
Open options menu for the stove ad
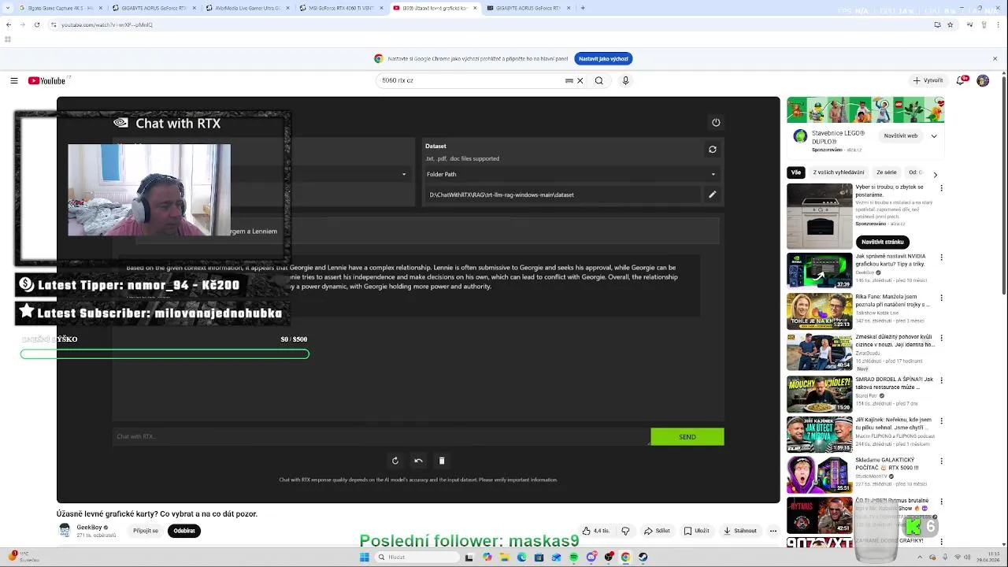pos(941,188)
